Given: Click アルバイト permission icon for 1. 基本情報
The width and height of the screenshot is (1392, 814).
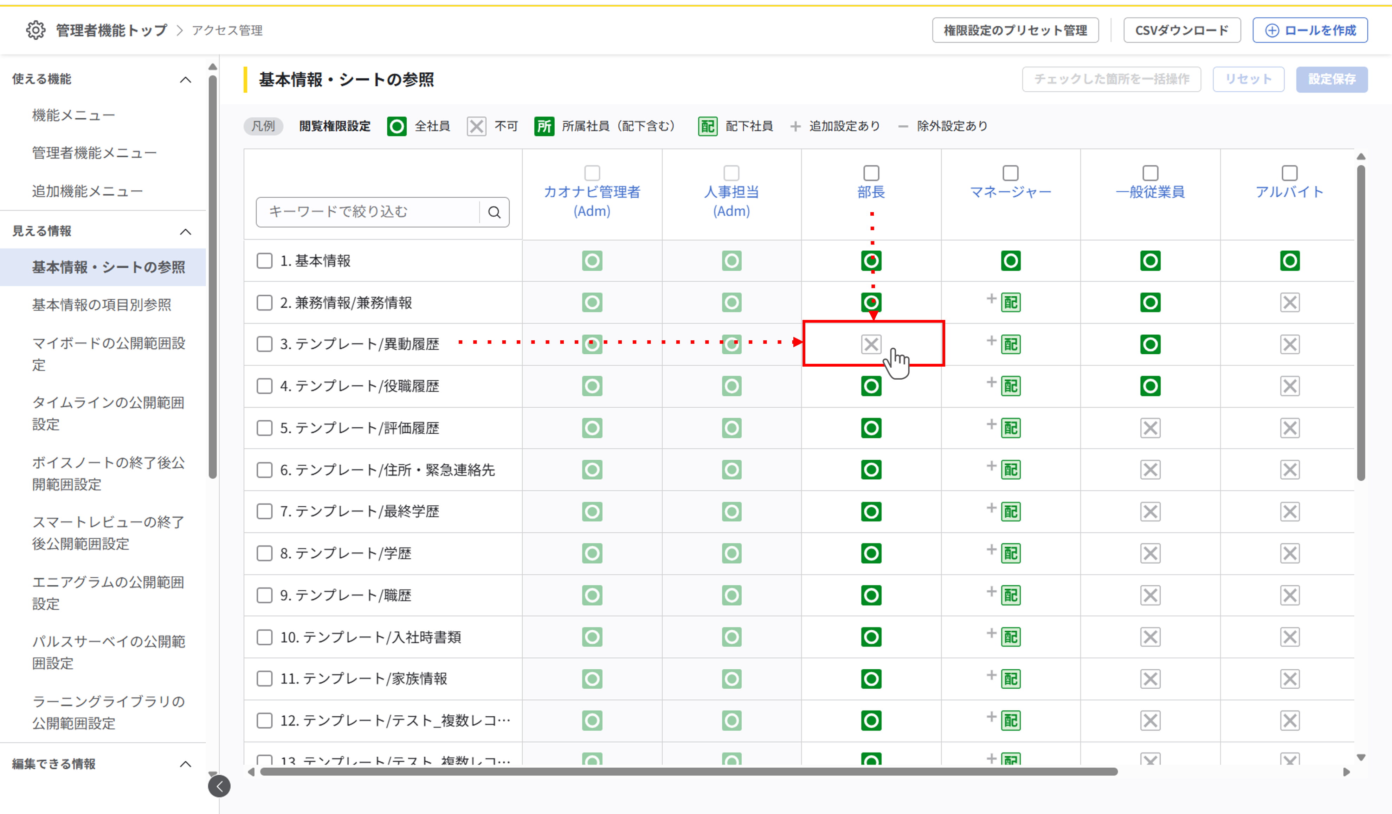Looking at the screenshot, I should [x=1290, y=261].
